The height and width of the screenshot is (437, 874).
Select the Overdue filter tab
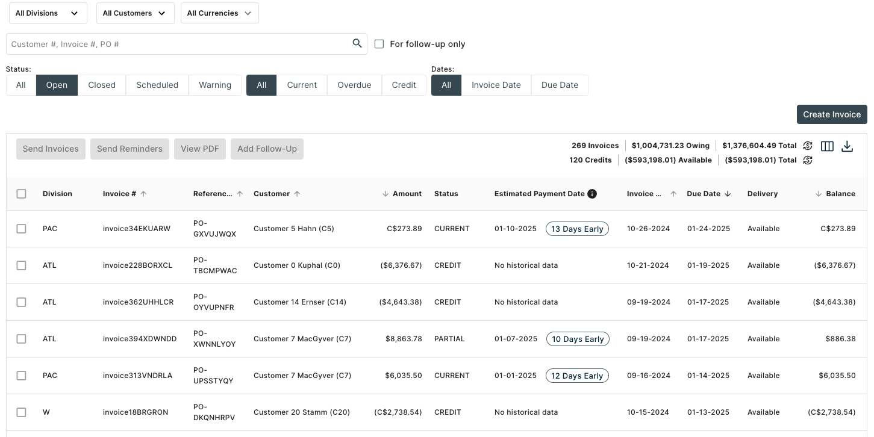coord(354,85)
